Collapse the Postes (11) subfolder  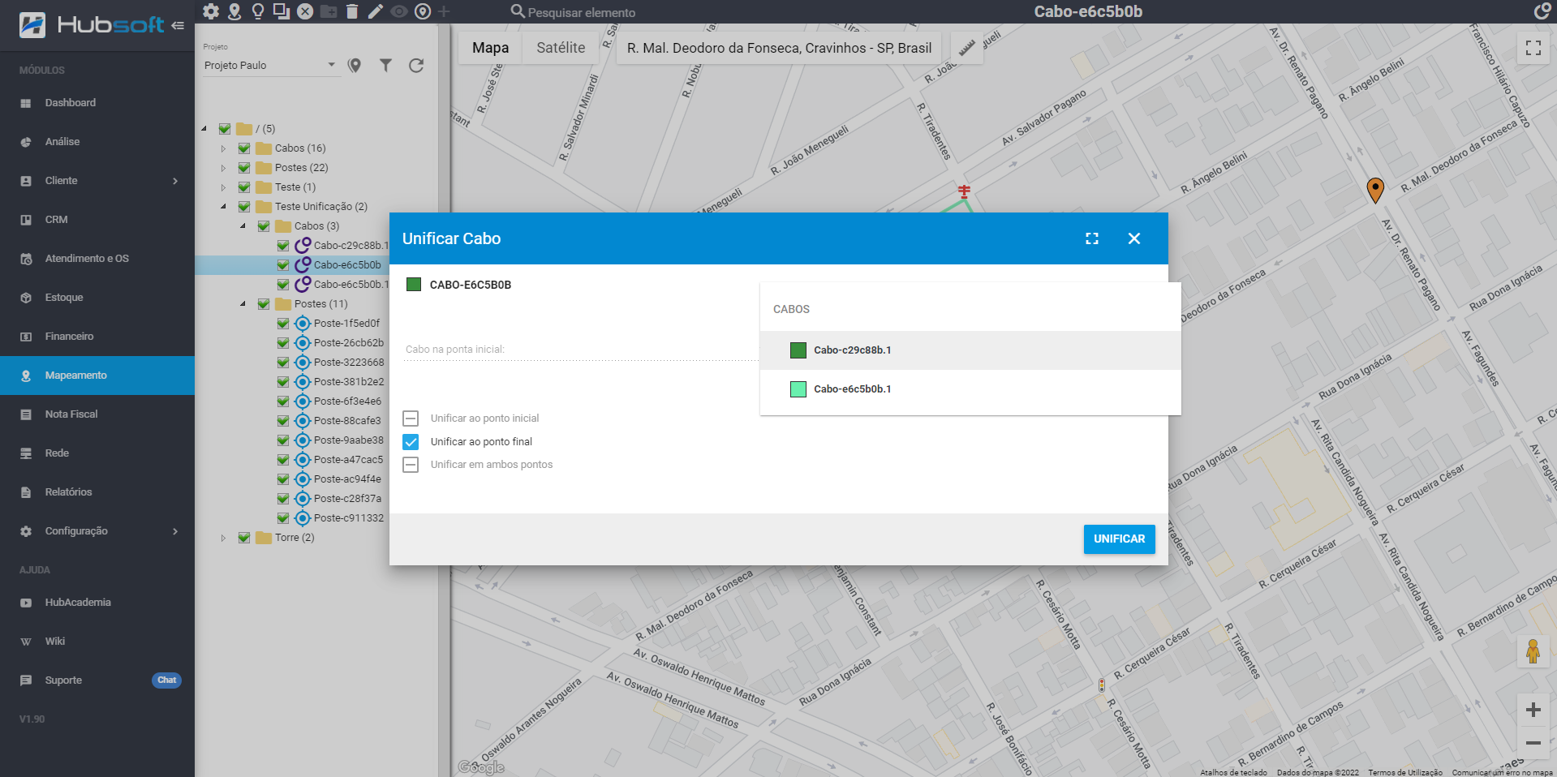243,304
